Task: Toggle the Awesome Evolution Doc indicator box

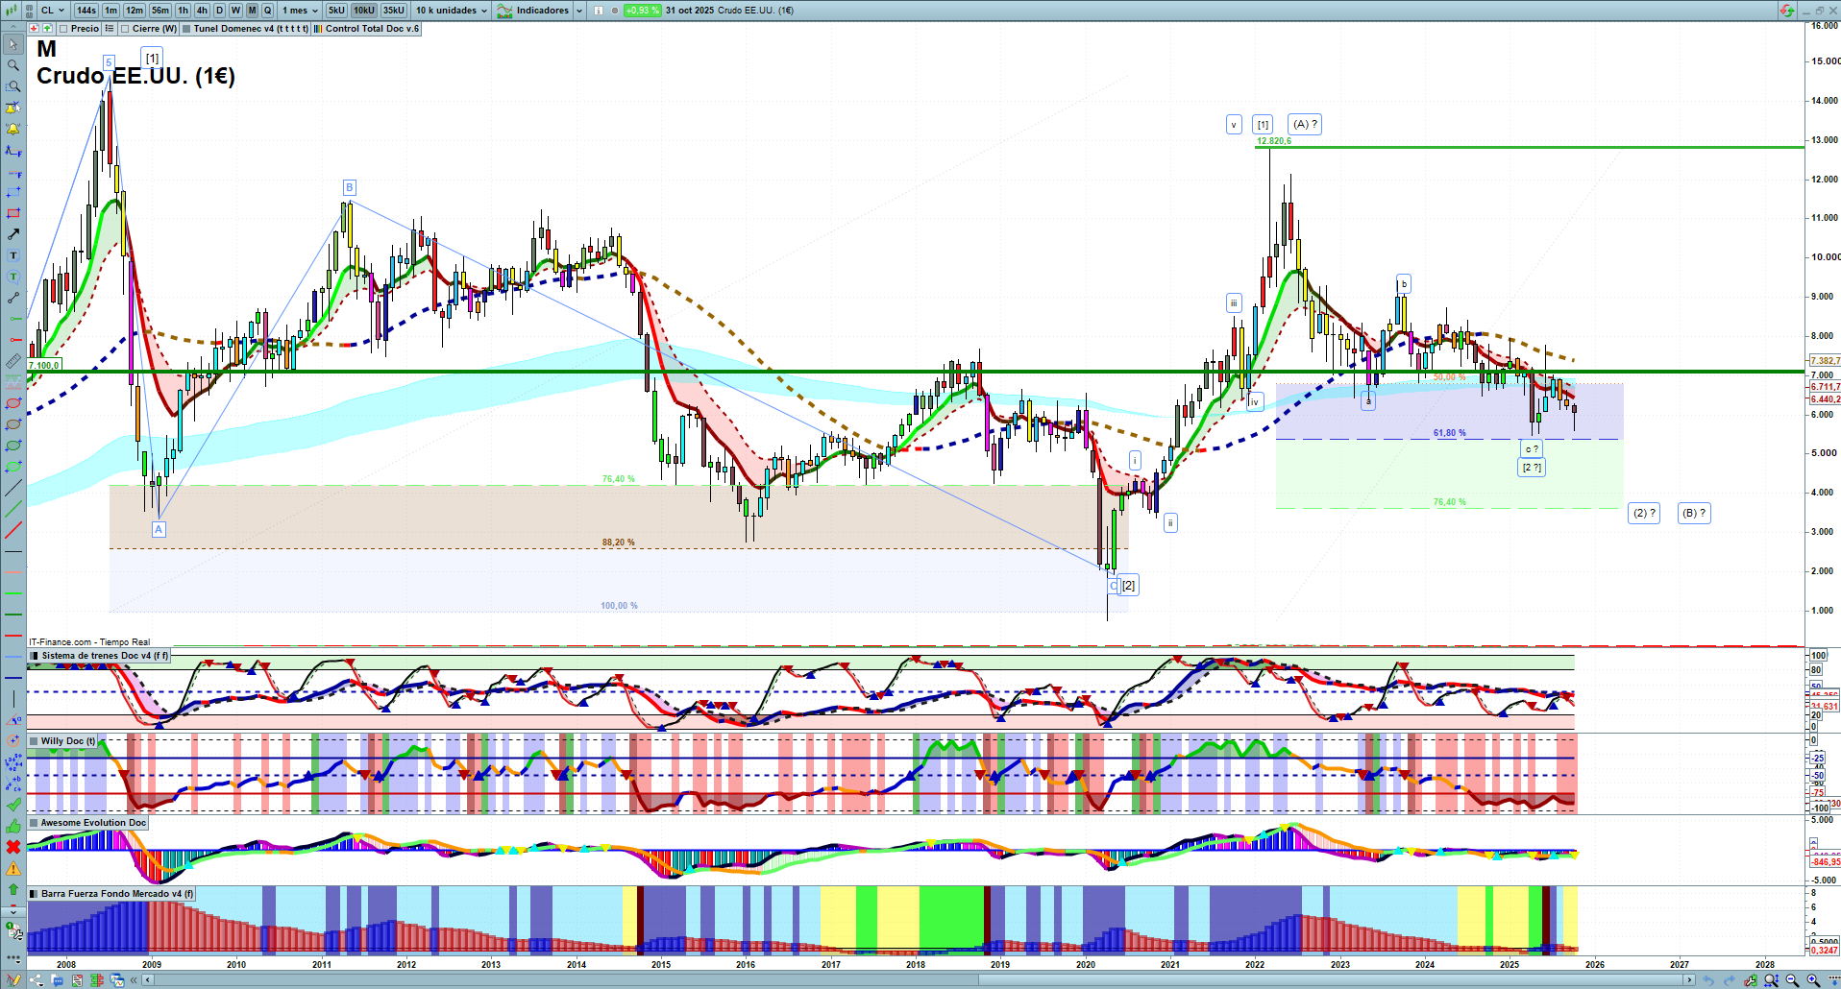Action: [x=35, y=823]
